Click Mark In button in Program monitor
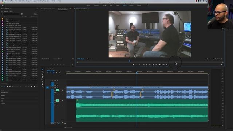 [x=137, y=65]
